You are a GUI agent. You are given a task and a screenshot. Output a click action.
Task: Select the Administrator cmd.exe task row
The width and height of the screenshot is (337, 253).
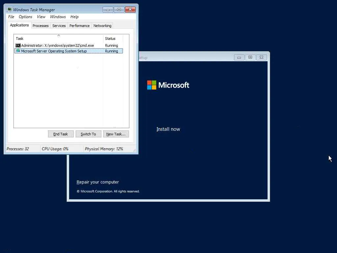(x=68, y=45)
